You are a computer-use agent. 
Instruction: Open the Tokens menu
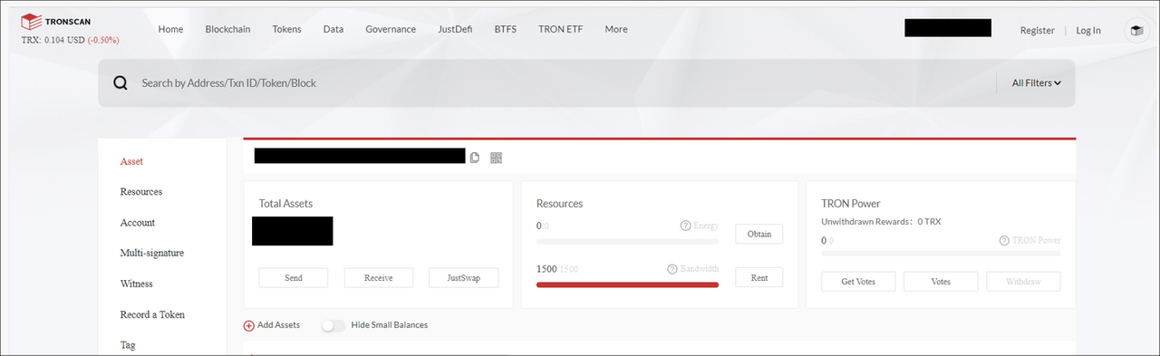point(286,29)
